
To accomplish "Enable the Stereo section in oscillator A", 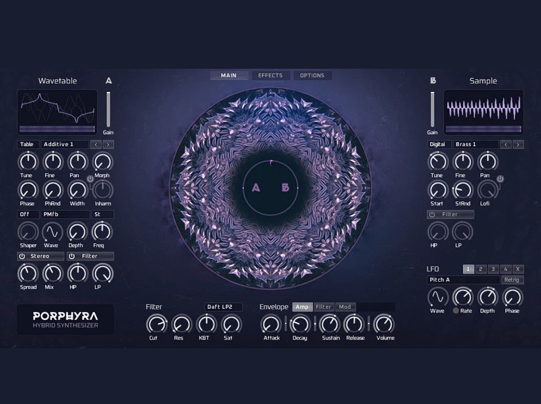I will (22, 256).
